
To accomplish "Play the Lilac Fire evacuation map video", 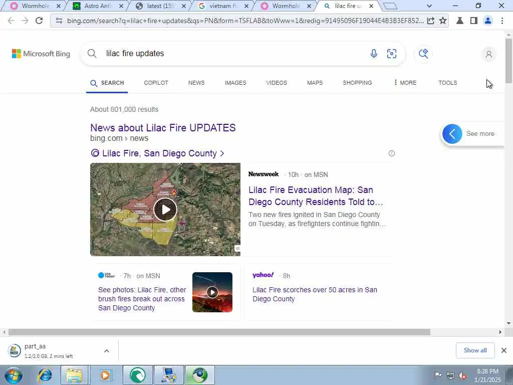I will [165, 210].
